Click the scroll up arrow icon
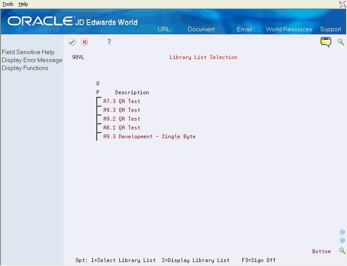 pyautogui.click(x=342, y=232)
